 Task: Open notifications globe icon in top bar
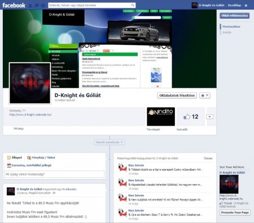[x=43, y=5]
